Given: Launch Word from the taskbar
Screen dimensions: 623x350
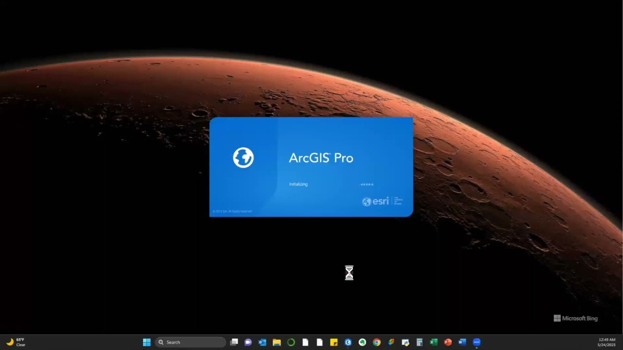Looking at the screenshot, I should click(x=462, y=342).
